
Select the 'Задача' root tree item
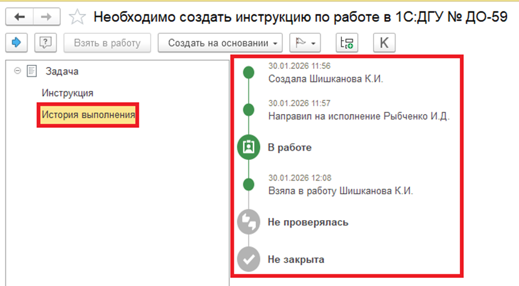tap(61, 71)
